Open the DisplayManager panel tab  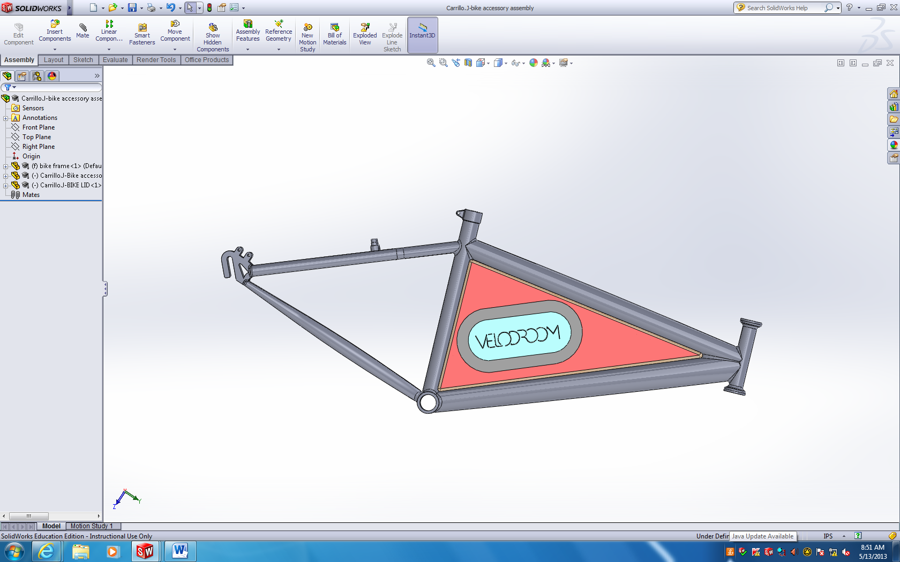(x=52, y=76)
